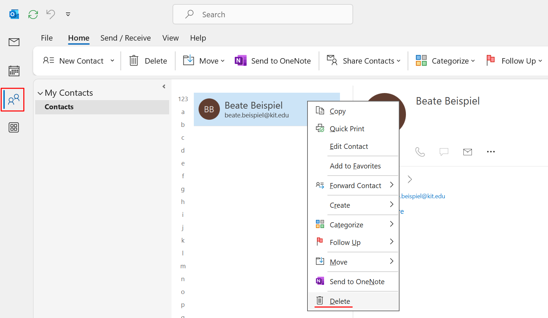Open Follow Up submenu in context menu
548x318 pixels.
(353, 243)
